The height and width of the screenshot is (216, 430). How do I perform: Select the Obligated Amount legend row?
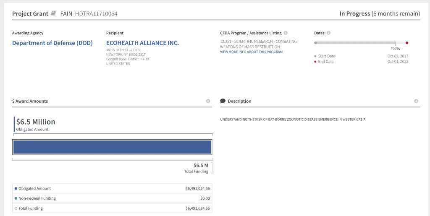(x=112, y=188)
